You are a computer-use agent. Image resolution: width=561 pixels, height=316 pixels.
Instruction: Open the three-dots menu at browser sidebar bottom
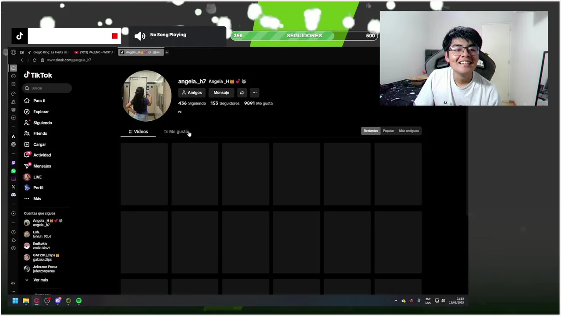click(x=13, y=291)
